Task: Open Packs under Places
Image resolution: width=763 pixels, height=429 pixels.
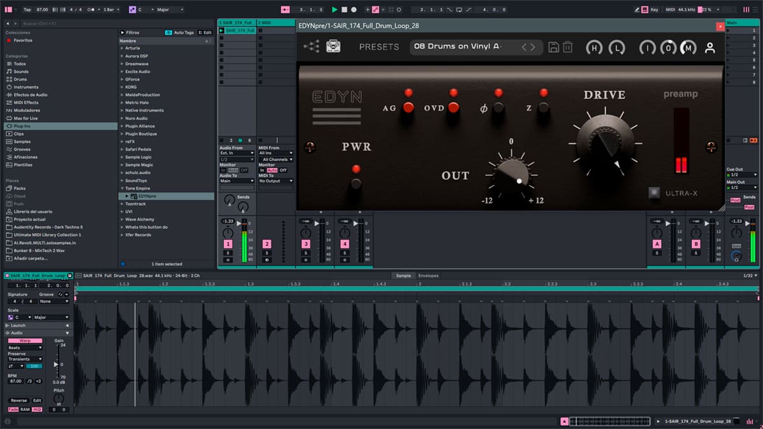Action: coord(20,188)
